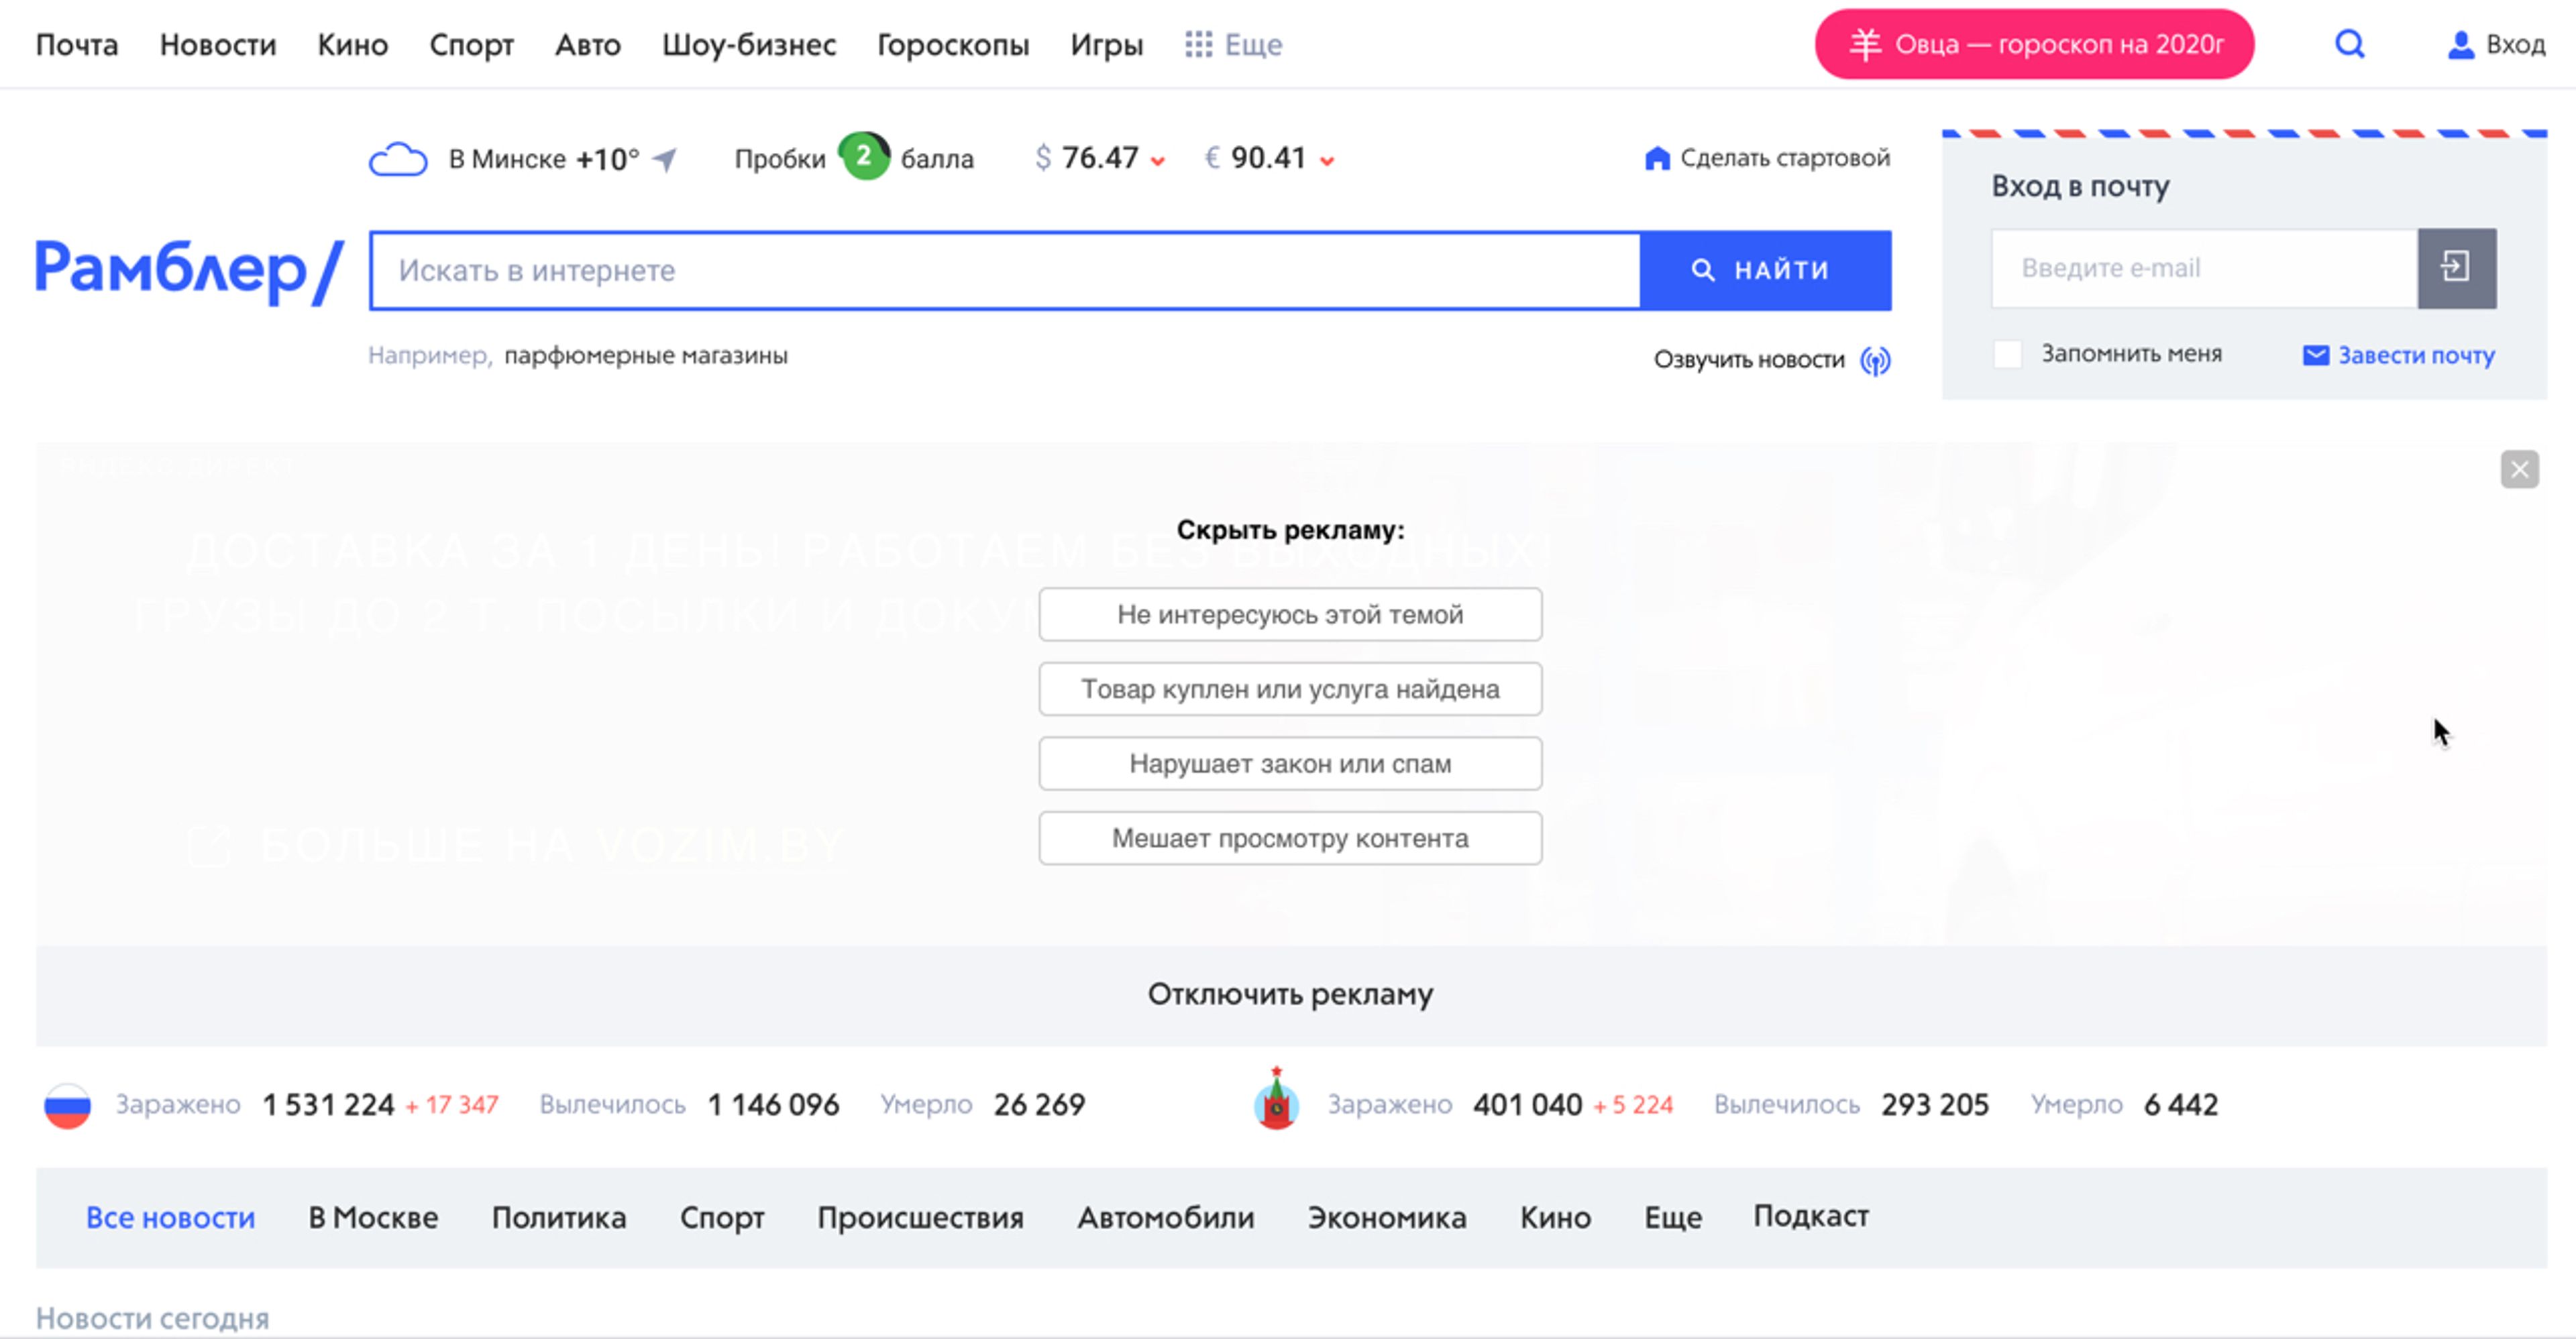Expand the dollar rate red arrow
The image size is (2576, 1339).
coord(1158,161)
